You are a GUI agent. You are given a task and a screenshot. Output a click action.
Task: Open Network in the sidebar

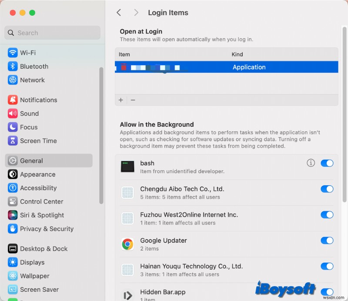(x=49, y=80)
